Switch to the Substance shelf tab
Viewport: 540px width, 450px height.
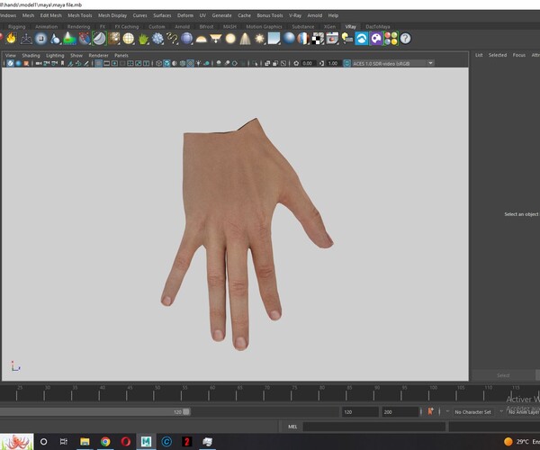tap(303, 26)
